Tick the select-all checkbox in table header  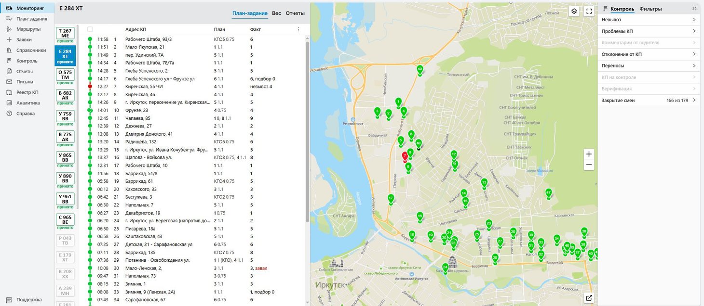90,29
